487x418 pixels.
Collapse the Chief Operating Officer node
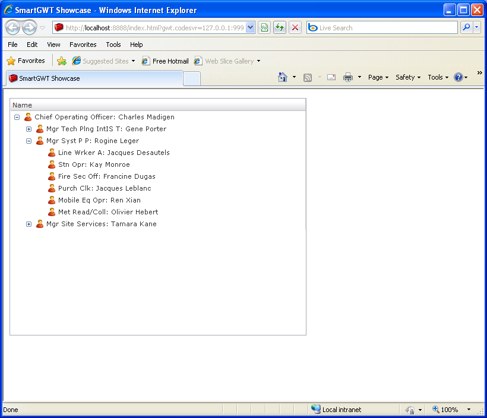pos(17,117)
